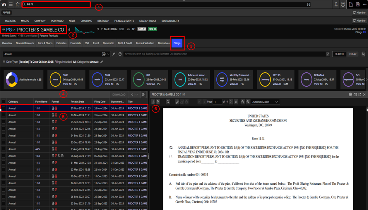
Task: Download the document from the viewer toolbar
Action: coord(153,102)
